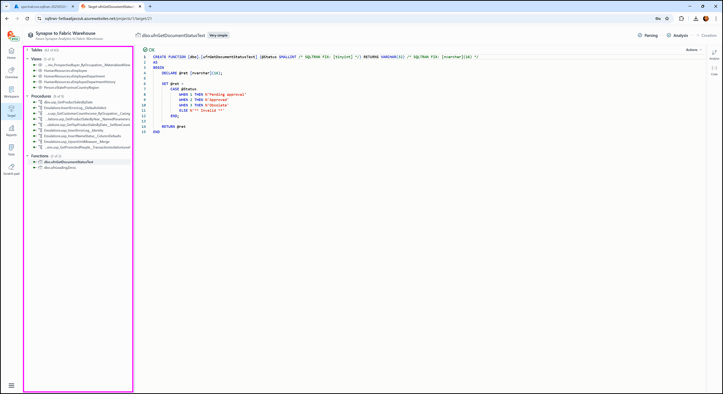The image size is (723, 394).
Task: Open the Home sidebar icon
Action: (x=11, y=53)
